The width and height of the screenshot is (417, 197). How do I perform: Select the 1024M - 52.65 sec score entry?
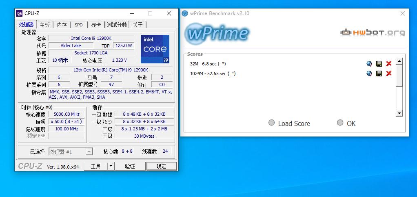click(x=213, y=74)
